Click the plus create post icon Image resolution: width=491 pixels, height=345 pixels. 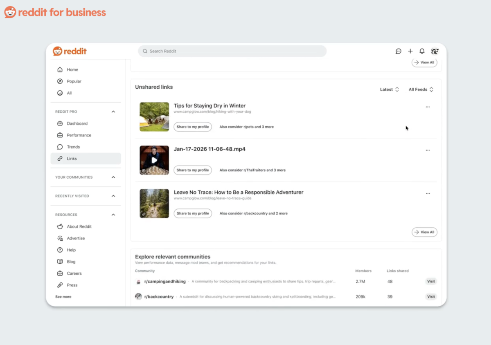click(410, 51)
